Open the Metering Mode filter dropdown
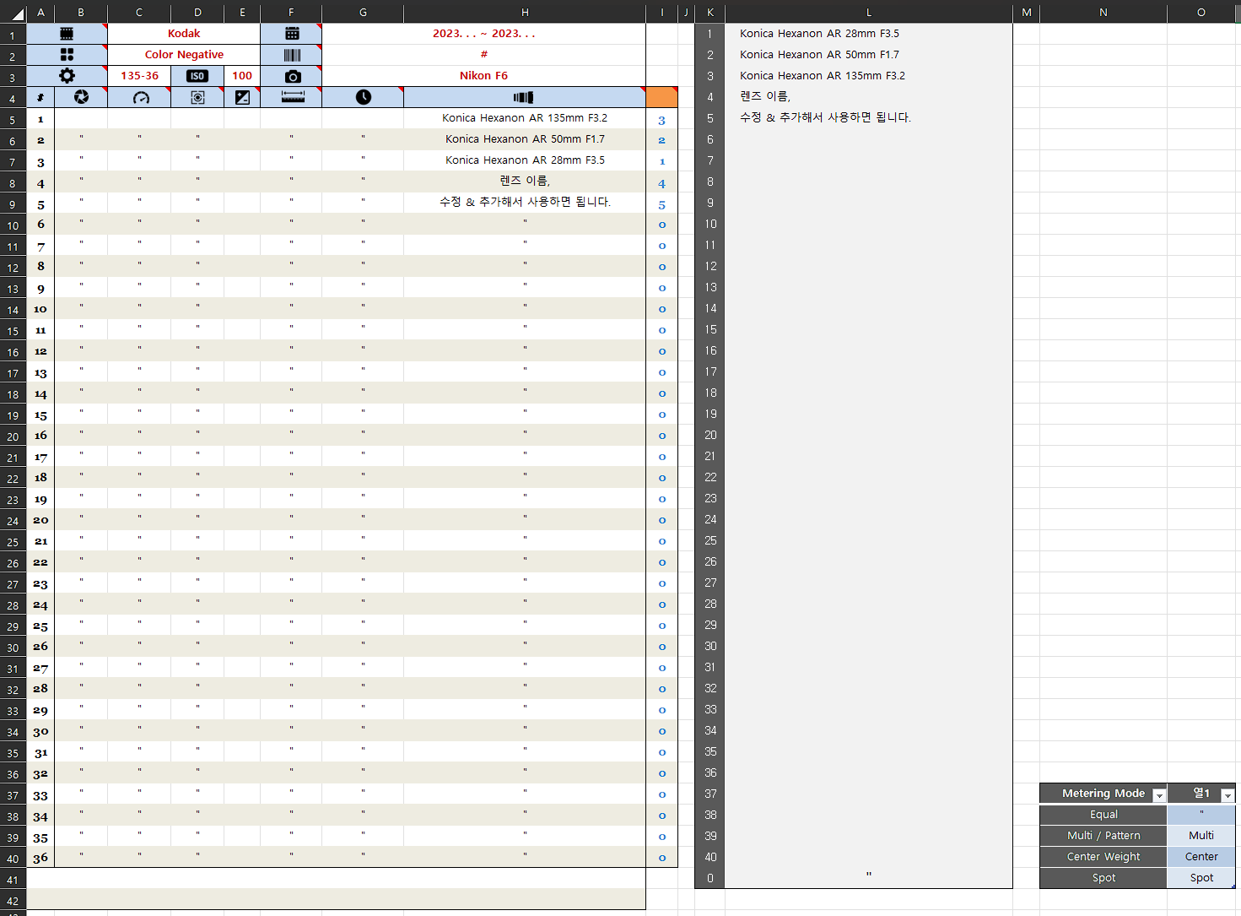 [x=1159, y=795]
